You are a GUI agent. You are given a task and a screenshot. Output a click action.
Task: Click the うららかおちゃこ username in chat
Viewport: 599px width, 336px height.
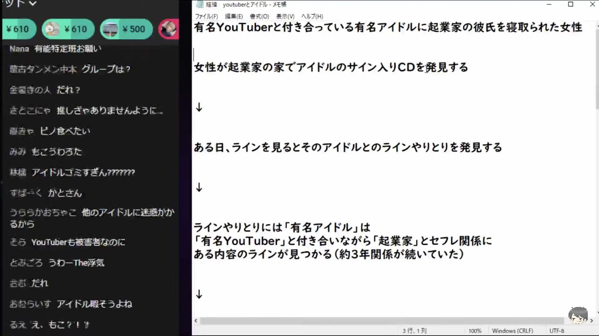(43, 212)
